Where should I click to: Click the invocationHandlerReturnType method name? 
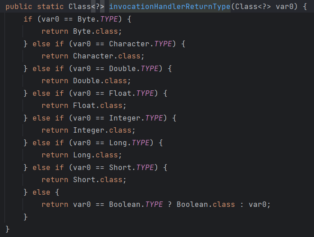tap(170, 7)
